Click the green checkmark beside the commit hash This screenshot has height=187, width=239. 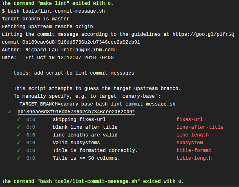tap(10, 112)
